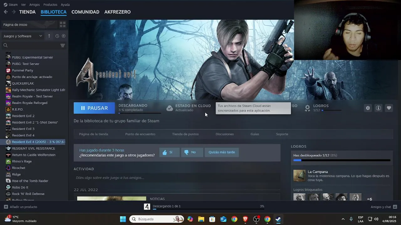401x225 pixels.
Task: Switch library to grid view icon
Action: pos(63,24)
